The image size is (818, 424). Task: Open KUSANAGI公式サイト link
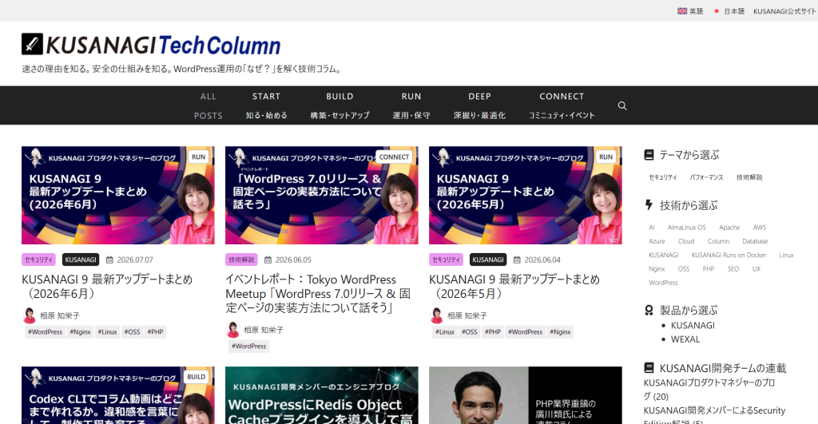(x=784, y=11)
